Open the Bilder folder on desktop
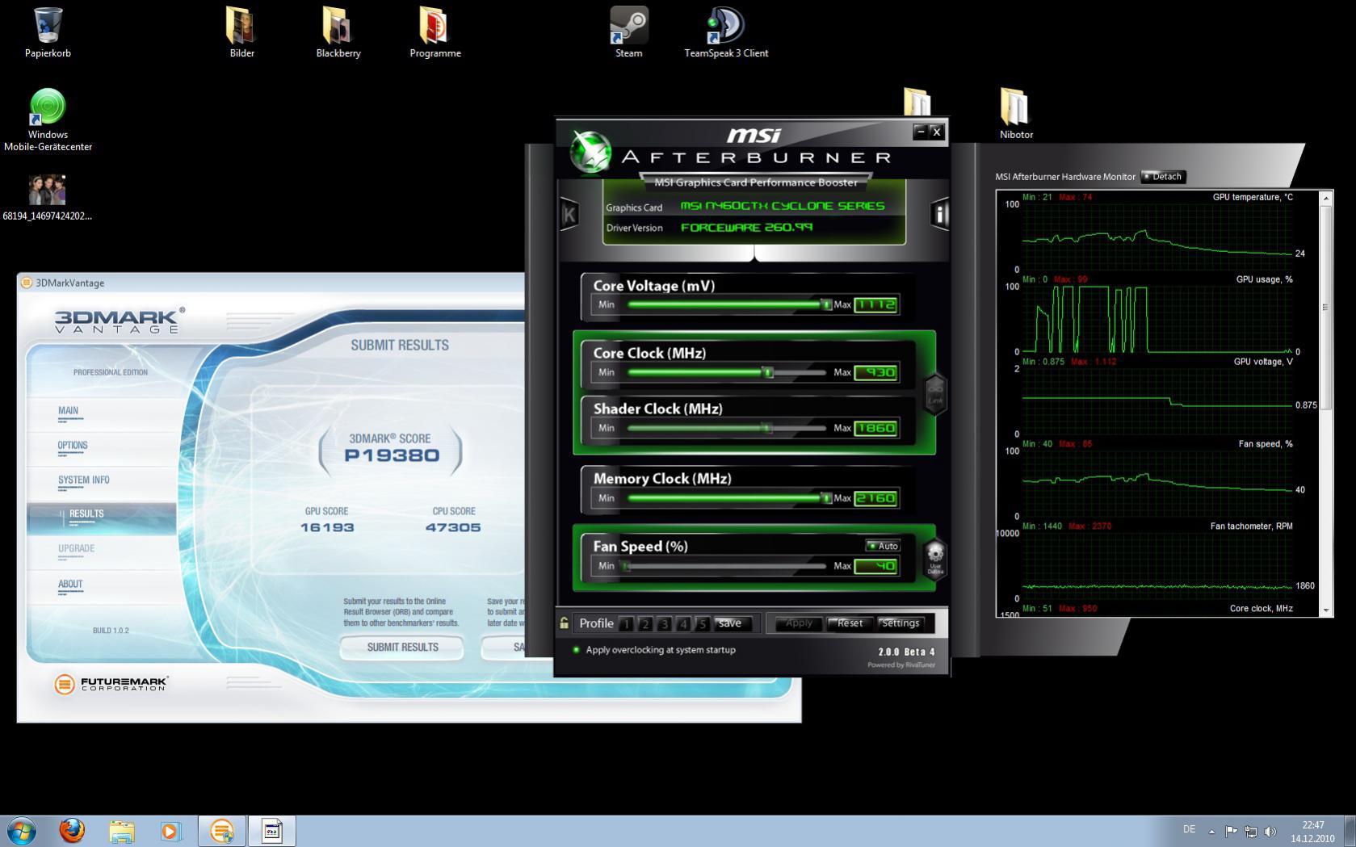The width and height of the screenshot is (1356, 847). pos(241,32)
